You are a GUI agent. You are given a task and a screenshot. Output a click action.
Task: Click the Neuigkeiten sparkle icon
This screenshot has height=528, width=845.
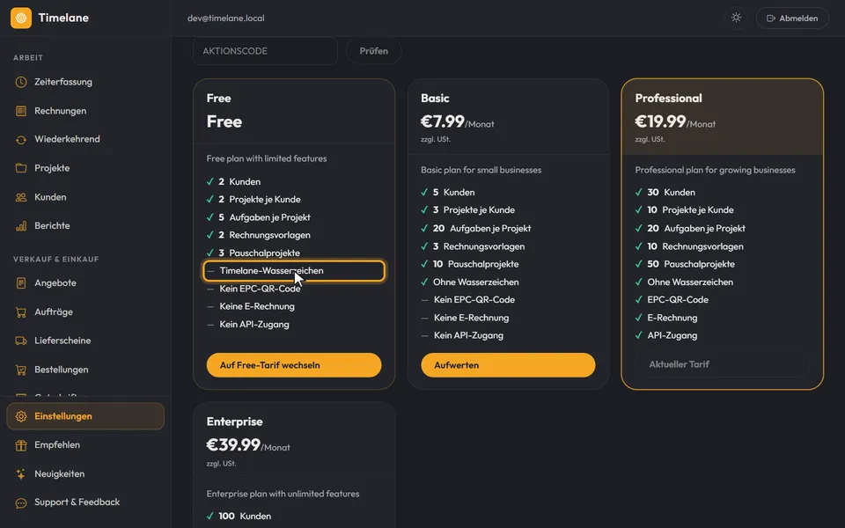(21, 474)
